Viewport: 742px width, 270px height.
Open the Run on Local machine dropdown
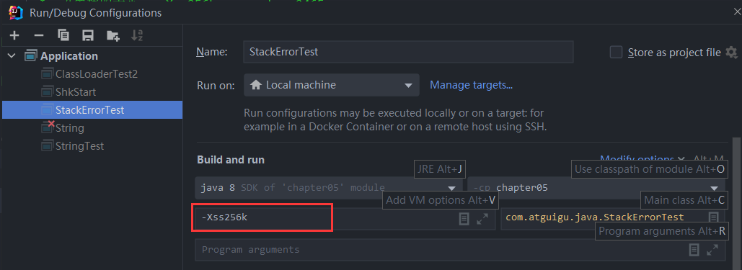pos(332,85)
